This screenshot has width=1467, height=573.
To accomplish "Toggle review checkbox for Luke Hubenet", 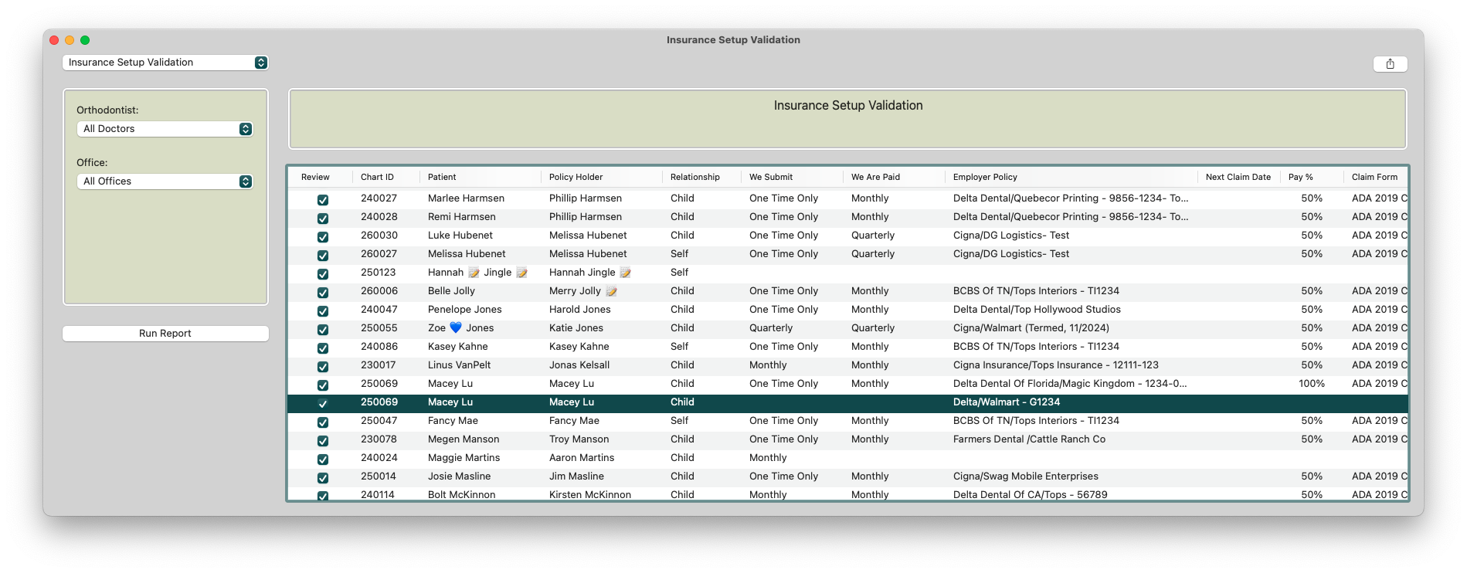I will 323,236.
